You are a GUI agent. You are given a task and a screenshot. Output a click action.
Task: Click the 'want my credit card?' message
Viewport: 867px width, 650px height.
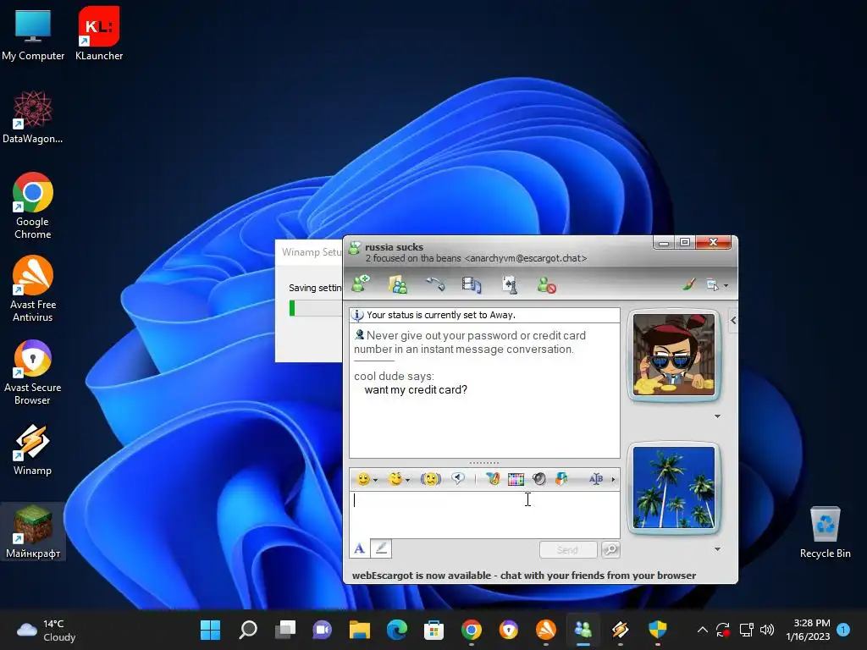pyautogui.click(x=416, y=389)
